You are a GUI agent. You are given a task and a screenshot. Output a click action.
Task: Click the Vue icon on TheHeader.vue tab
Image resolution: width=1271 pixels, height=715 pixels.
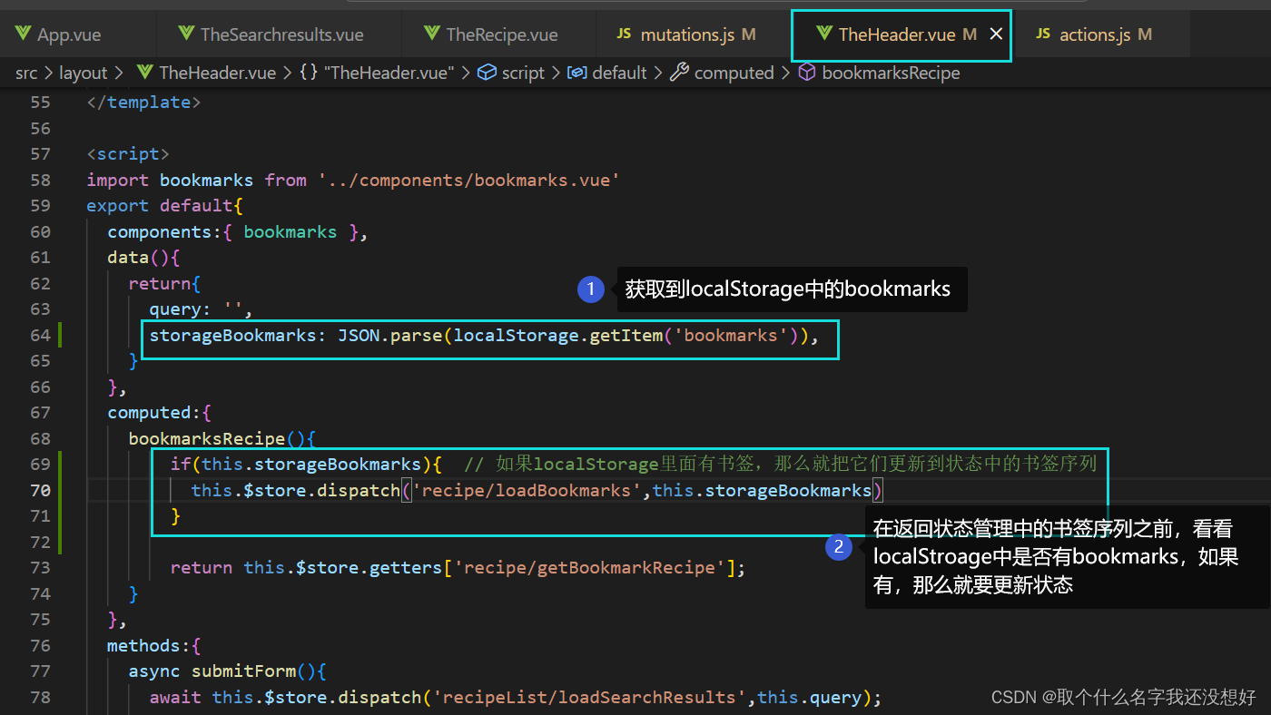tap(824, 34)
